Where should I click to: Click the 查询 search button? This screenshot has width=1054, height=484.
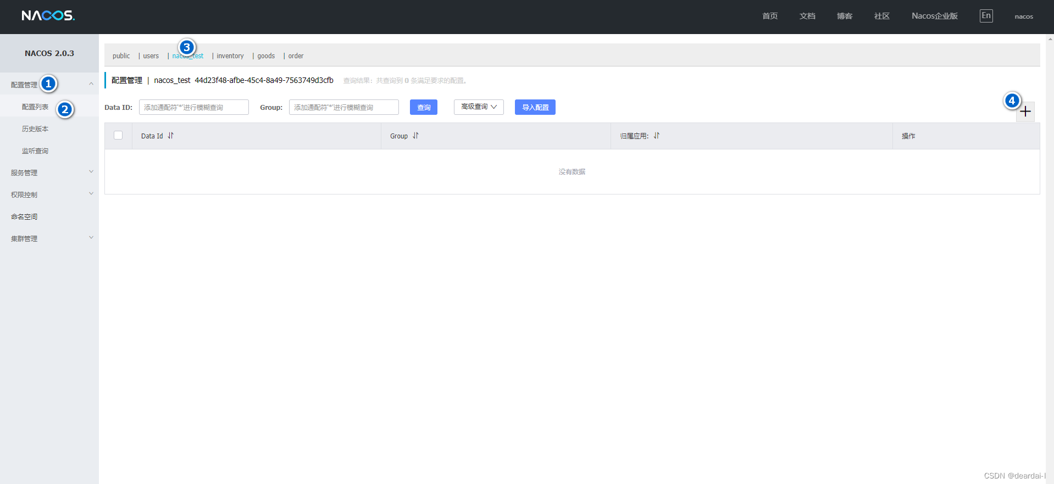pos(424,107)
